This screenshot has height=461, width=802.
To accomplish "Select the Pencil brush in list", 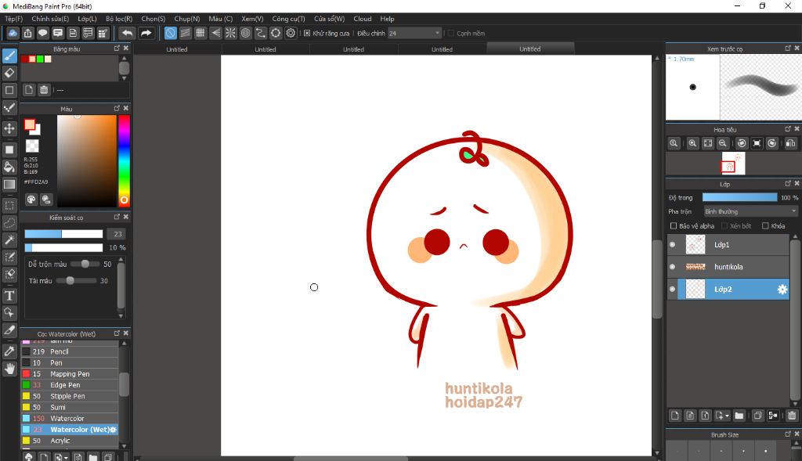I will pos(70,351).
